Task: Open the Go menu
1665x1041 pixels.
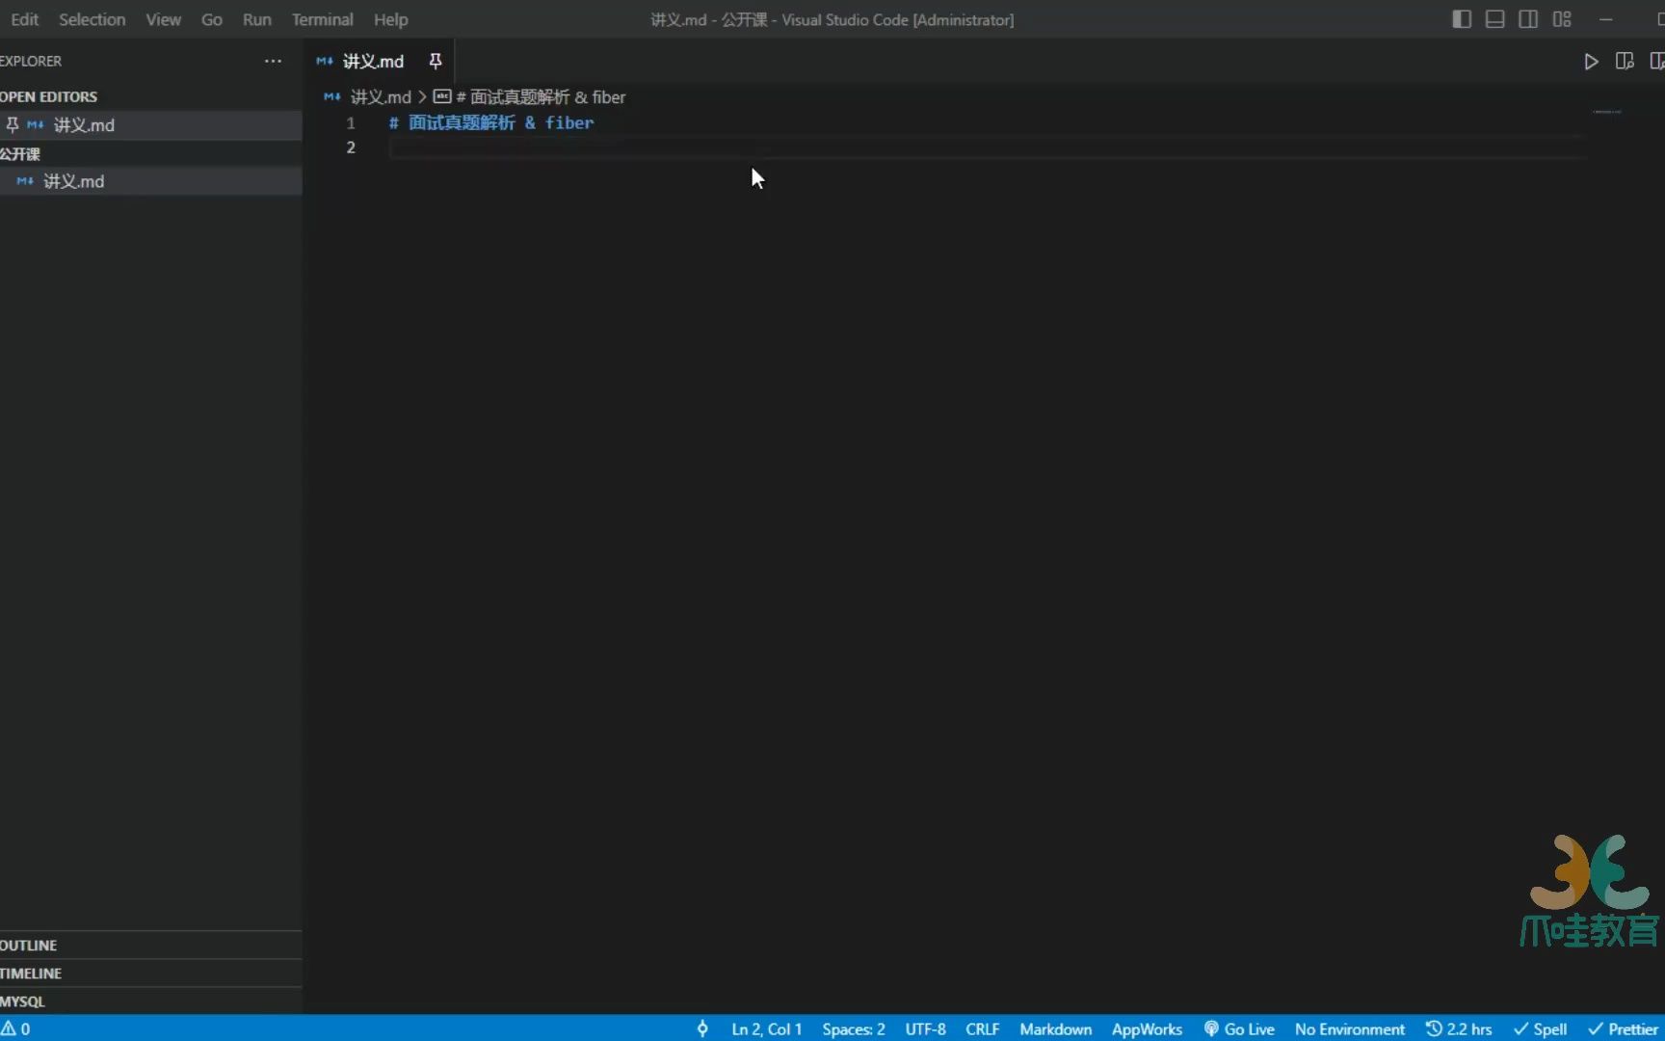Action: (x=211, y=19)
